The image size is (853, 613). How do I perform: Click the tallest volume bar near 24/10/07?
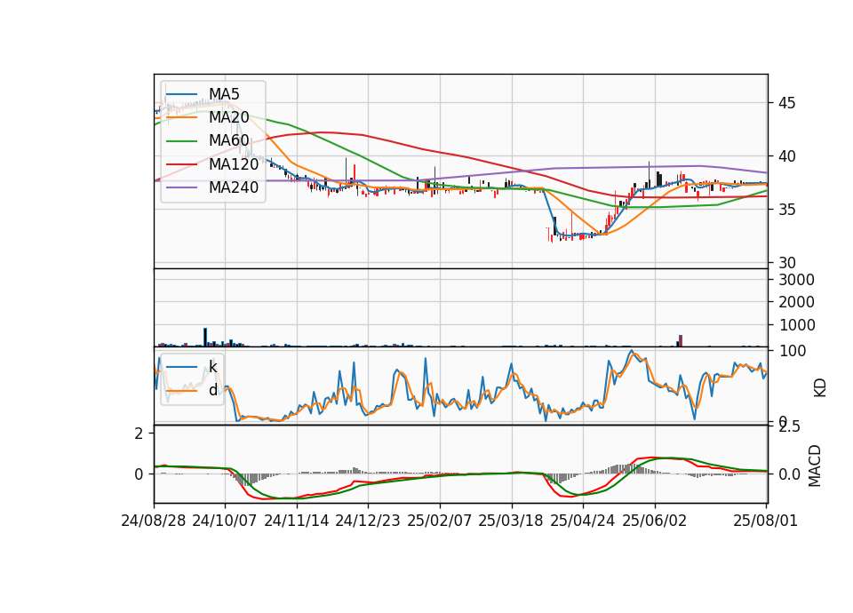coord(205,338)
